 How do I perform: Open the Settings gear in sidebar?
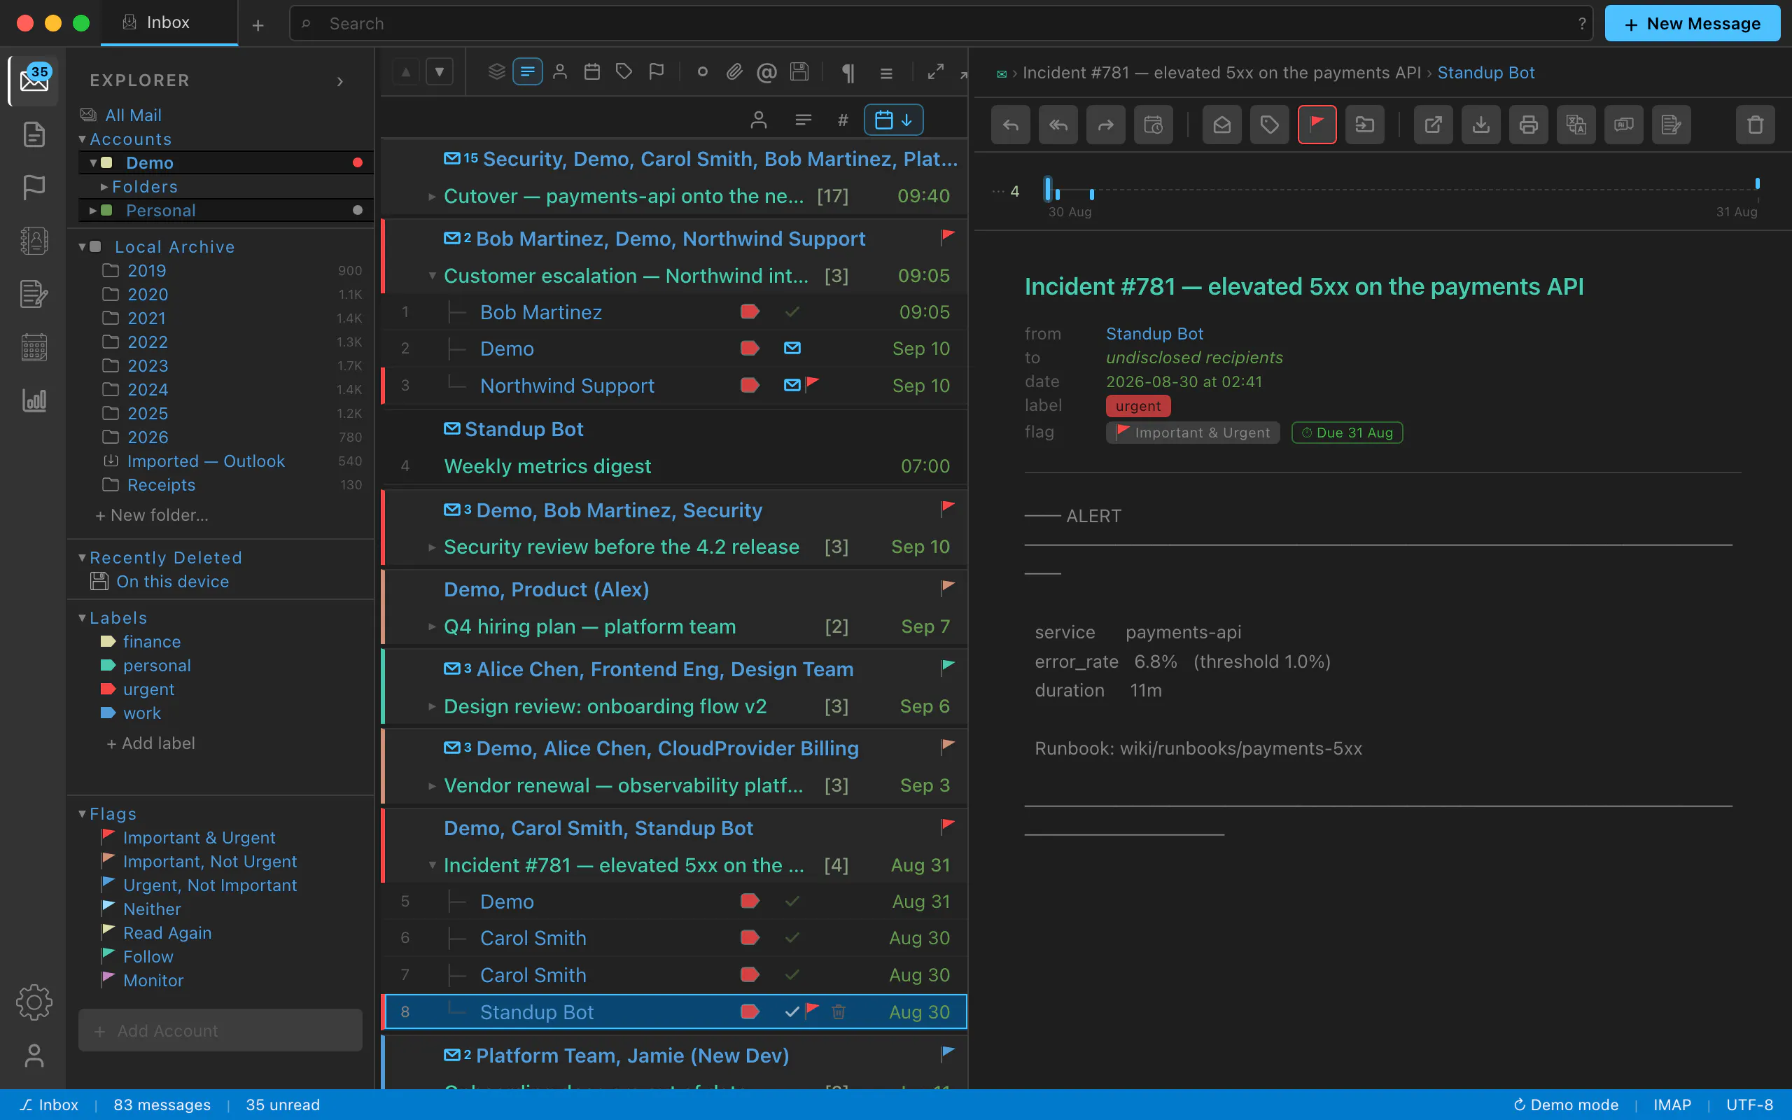pyautogui.click(x=34, y=1002)
